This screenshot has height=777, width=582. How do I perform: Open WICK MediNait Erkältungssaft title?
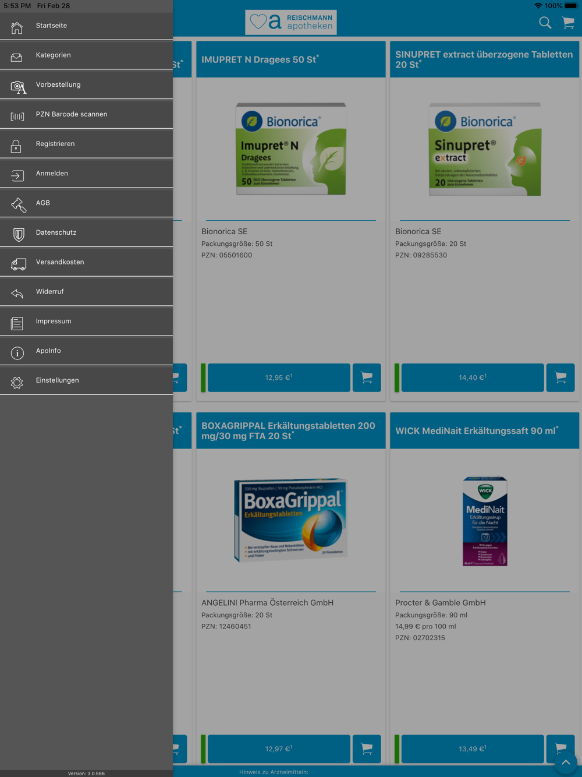pos(477,431)
